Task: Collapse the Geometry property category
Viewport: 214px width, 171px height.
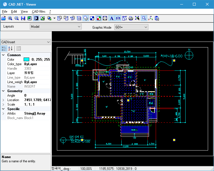Action: pos(3,91)
